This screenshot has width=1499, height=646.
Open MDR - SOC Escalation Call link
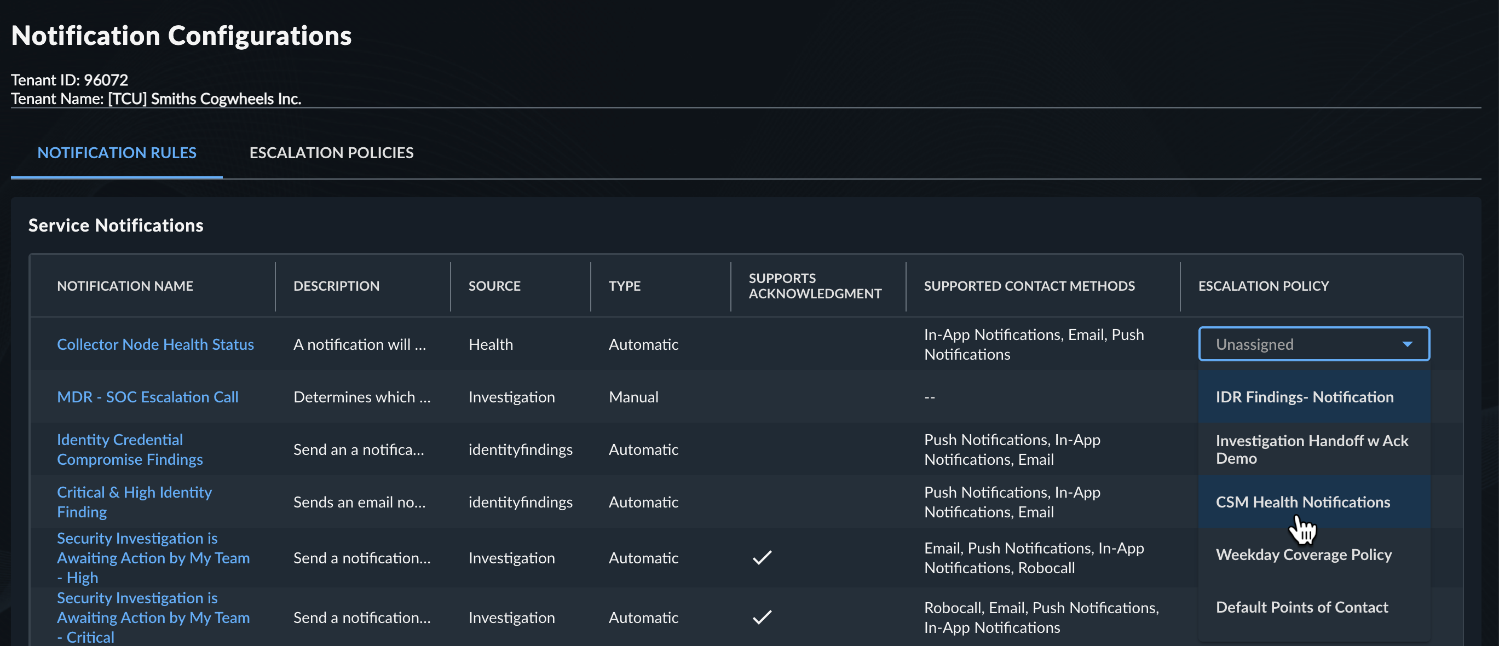(x=148, y=397)
